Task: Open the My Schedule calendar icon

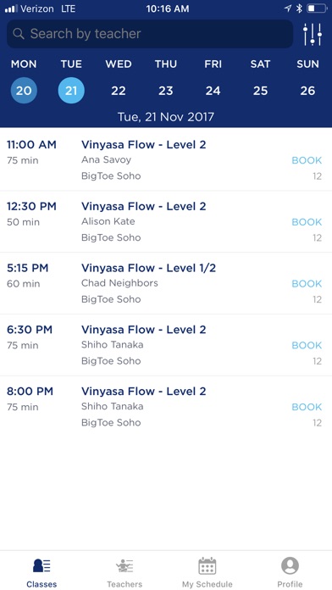Action: (x=207, y=565)
